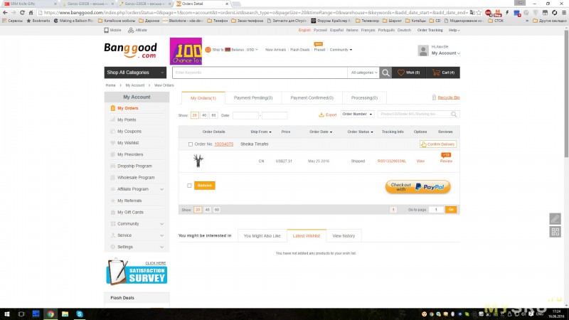
Task: Select the My Orders(1) tab
Action: click(x=203, y=98)
